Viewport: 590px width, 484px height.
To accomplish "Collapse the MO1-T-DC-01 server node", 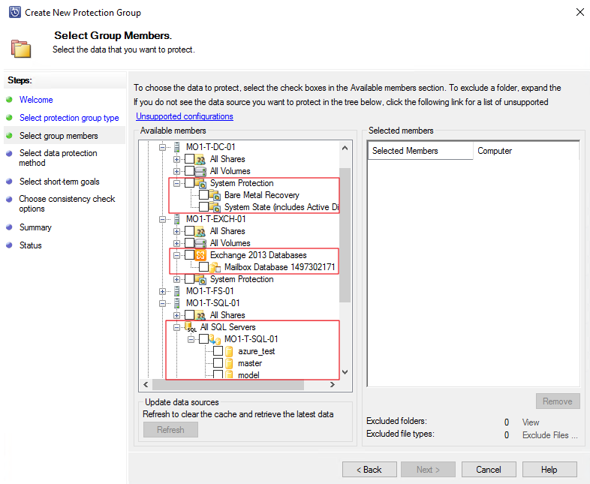I will (163, 147).
